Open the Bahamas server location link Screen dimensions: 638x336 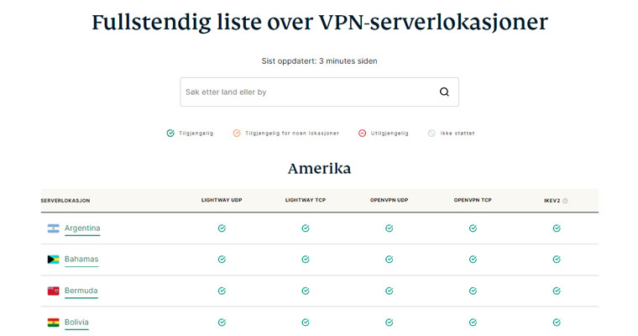tap(81, 260)
